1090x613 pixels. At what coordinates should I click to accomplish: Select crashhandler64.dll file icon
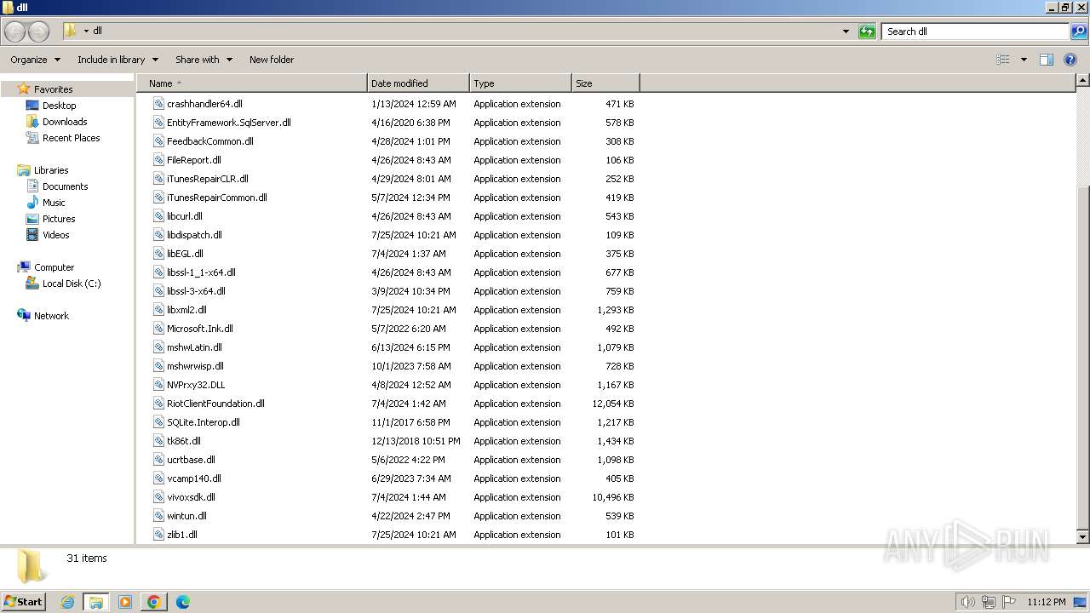[x=158, y=104]
